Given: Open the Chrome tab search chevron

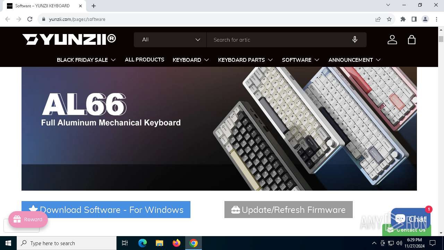Looking at the screenshot, I should [388, 5].
